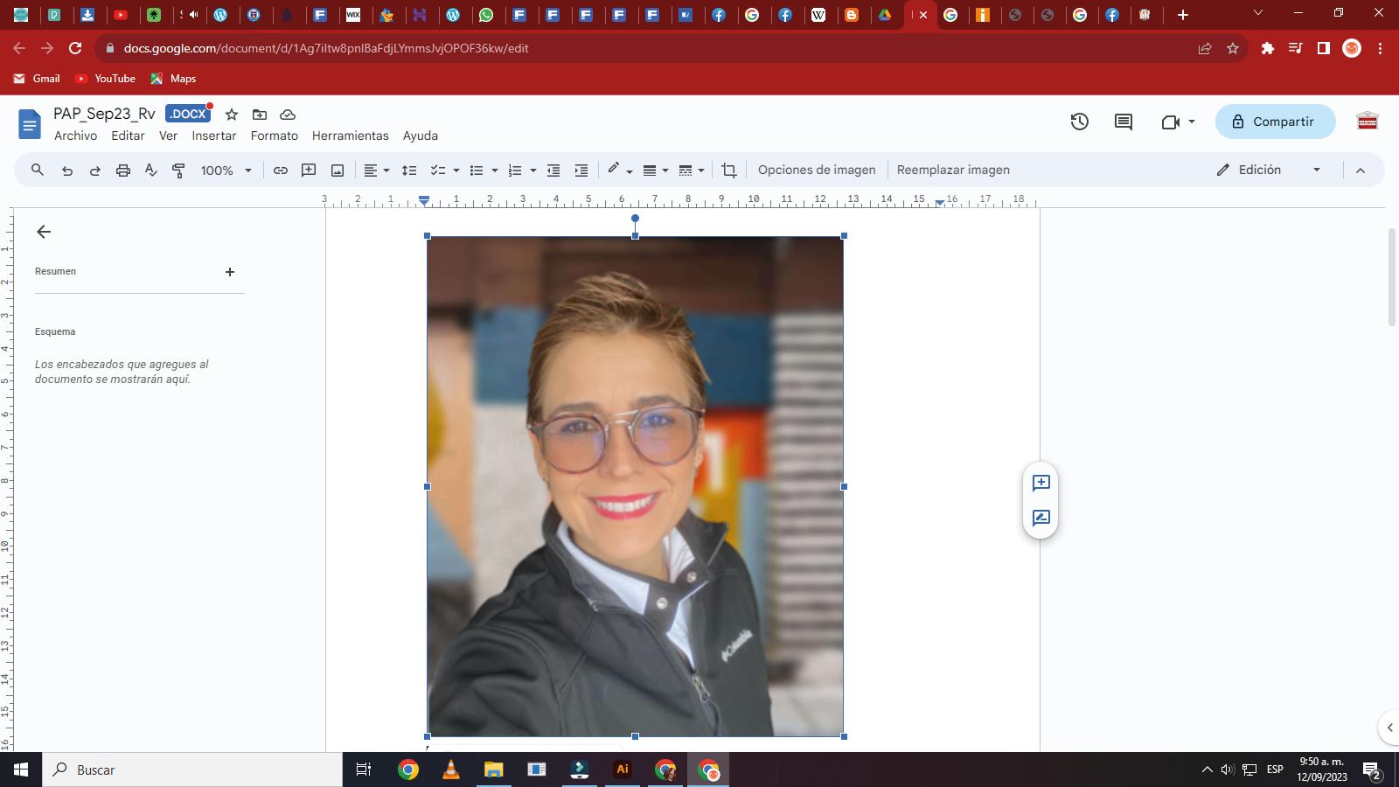Open the 100% zoom dropdown
1399x787 pixels.
pyautogui.click(x=226, y=171)
